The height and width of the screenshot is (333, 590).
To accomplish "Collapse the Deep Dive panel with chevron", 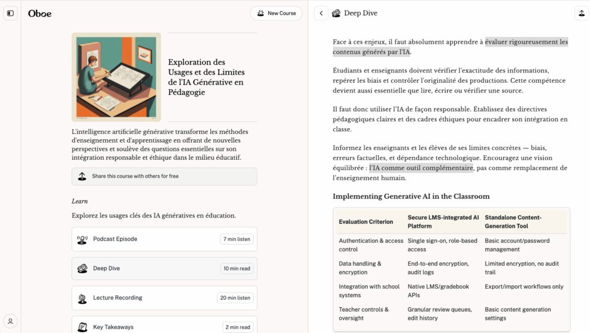I will [x=321, y=13].
